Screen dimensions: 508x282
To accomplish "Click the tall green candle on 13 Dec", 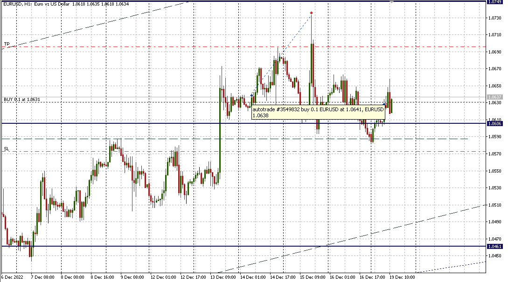I will pyautogui.click(x=219, y=130).
